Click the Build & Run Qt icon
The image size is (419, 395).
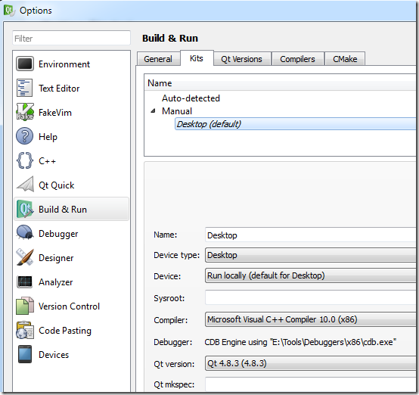point(25,209)
